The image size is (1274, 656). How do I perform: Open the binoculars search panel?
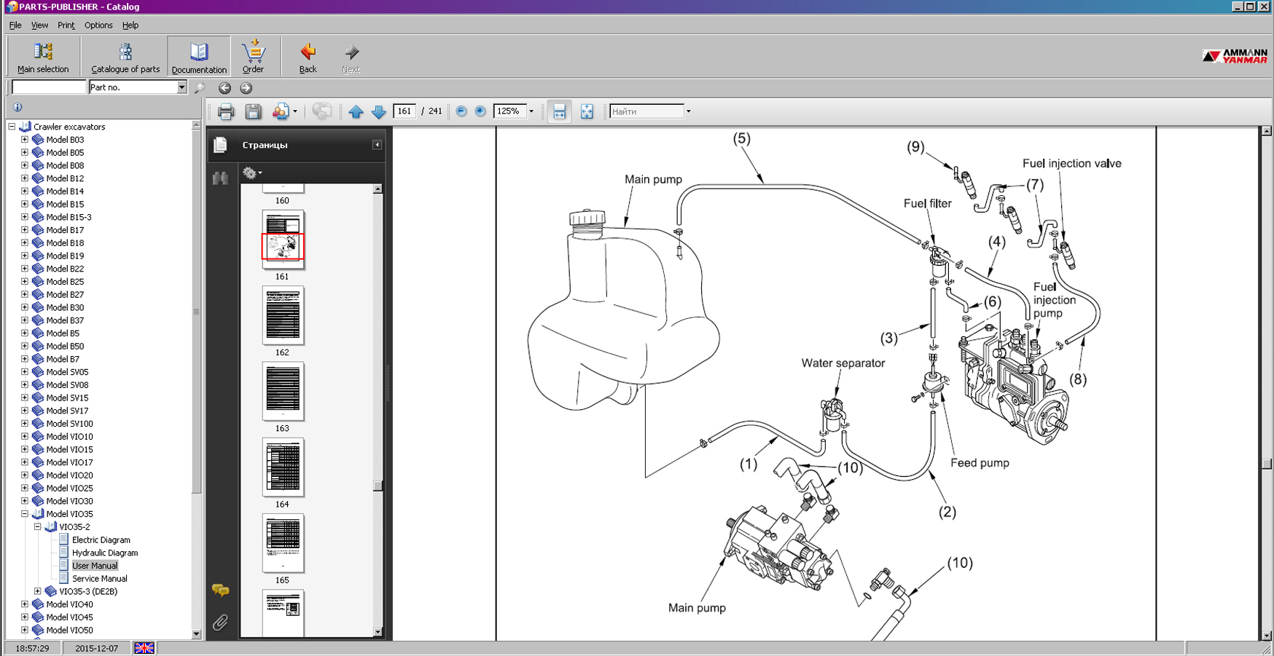point(220,178)
